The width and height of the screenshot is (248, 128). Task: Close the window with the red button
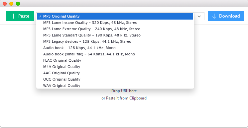[x=5, y=4]
